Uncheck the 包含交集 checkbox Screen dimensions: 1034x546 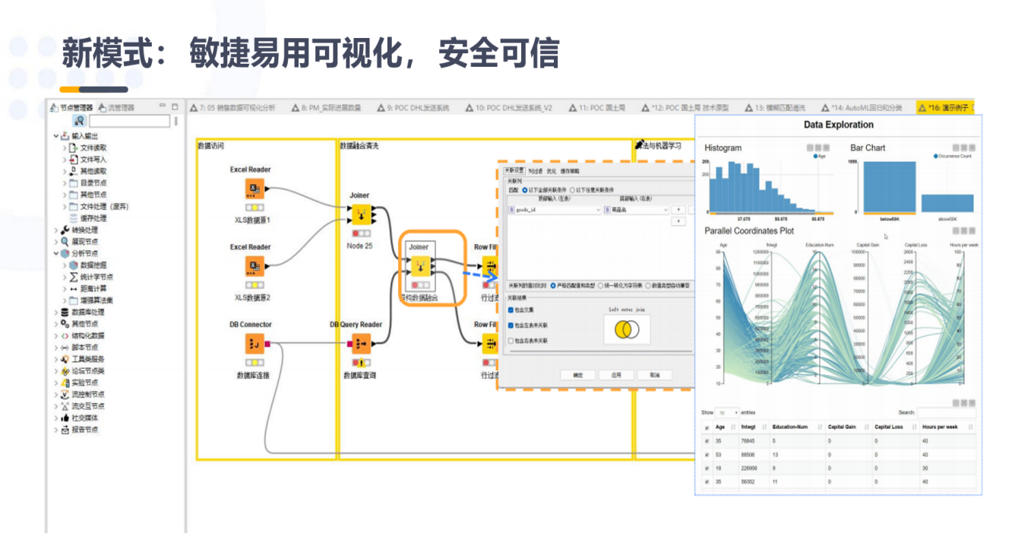tap(511, 310)
